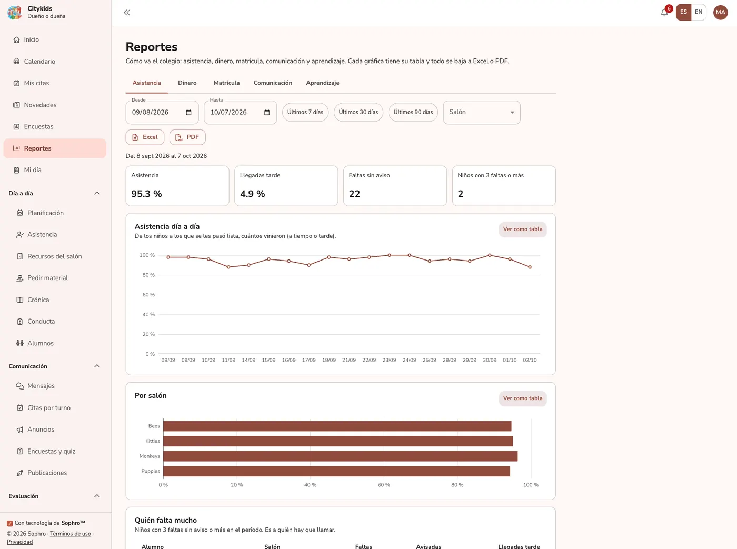The height and width of the screenshot is (549, 737).
Task: Open notifications bell icon
Action: 664,13
